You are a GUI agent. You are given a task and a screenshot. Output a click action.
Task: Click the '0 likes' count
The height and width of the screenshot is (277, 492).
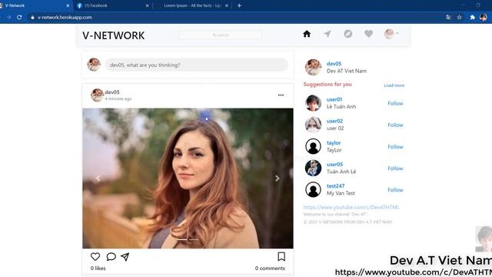coord(98,269)
